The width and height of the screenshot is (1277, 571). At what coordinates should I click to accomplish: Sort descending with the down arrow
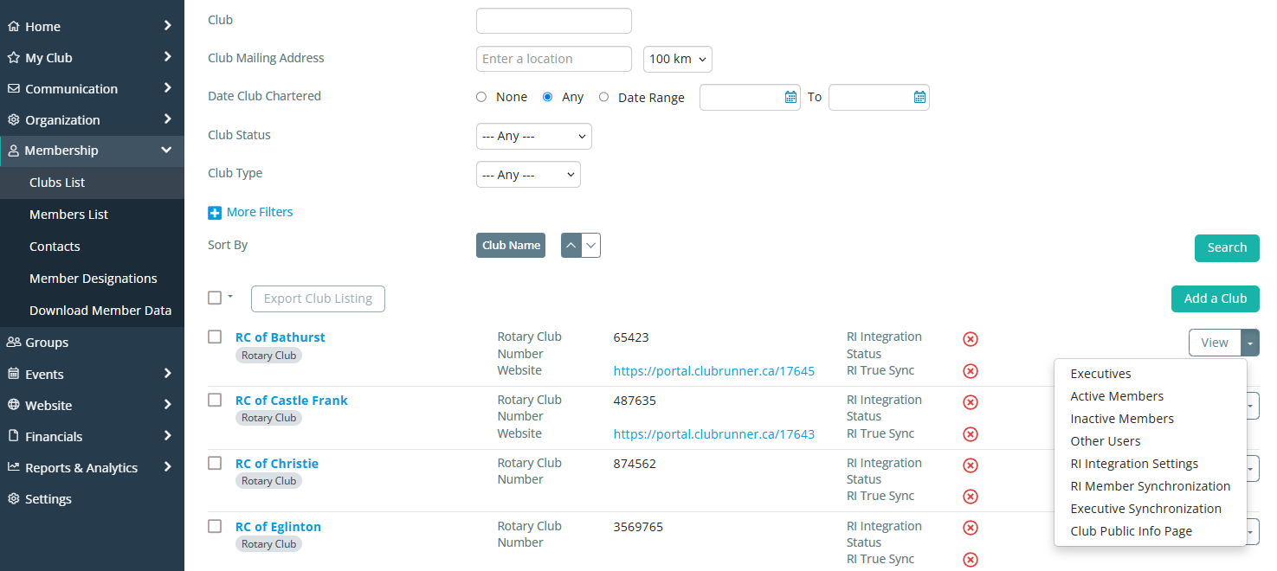click(x=591, y=246)
